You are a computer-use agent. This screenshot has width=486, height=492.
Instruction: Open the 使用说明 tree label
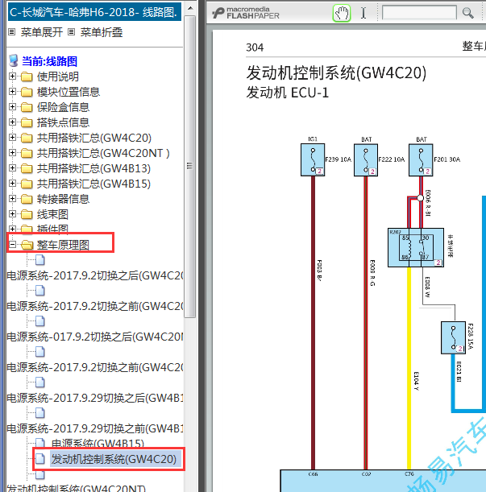pyautogui.click(x=58, y=76)
